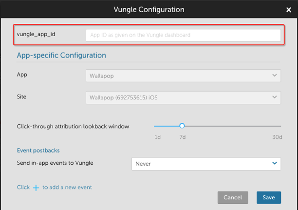Click the blue arrow on the Never dropdown
298x210 pixels.
tap(275, 164)
